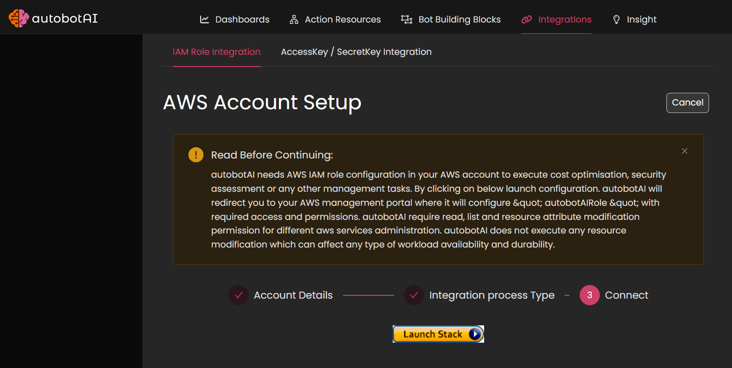Switch to AccessKey / SecretKey Integration tab
The image size is (732, 368).
tap(356, 52)
